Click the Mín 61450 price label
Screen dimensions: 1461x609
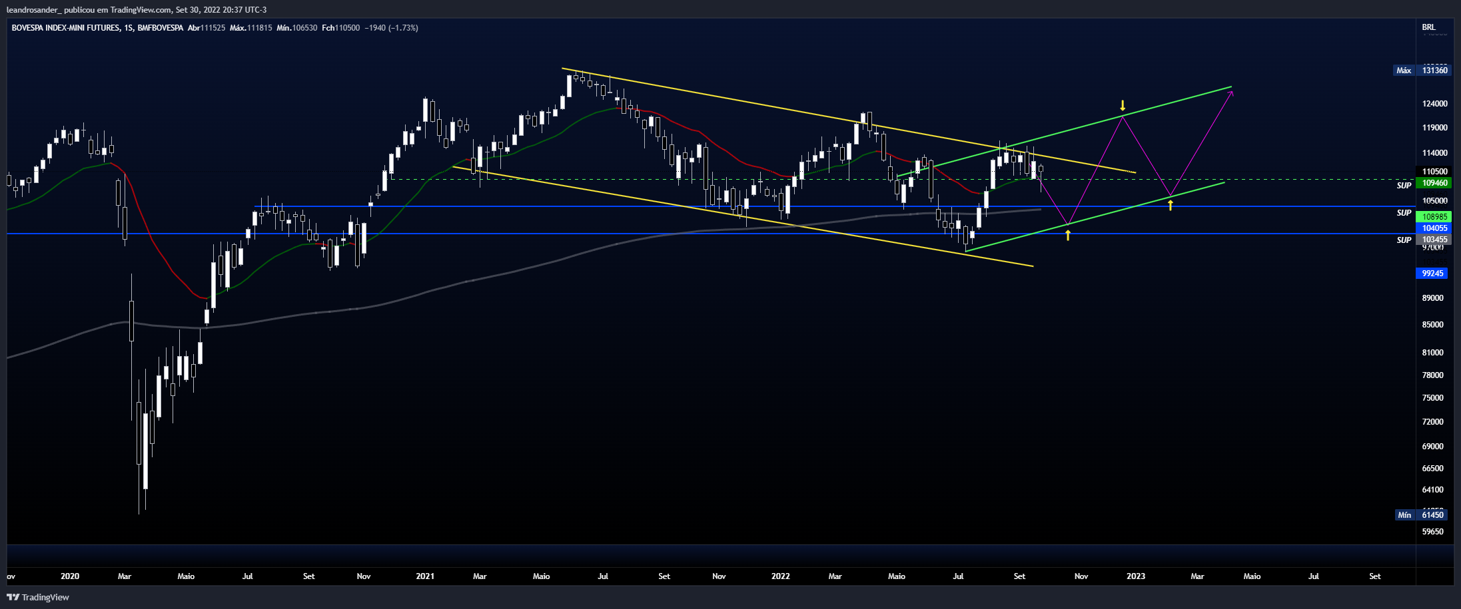click(1421, 514)
